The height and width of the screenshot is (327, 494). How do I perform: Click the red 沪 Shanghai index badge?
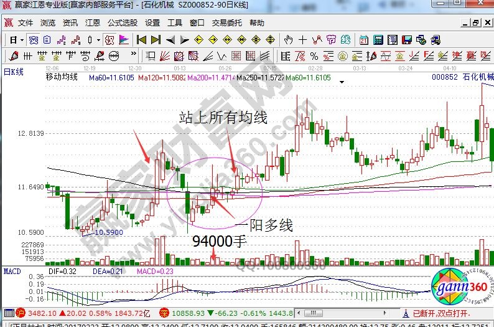click(21, 313)
